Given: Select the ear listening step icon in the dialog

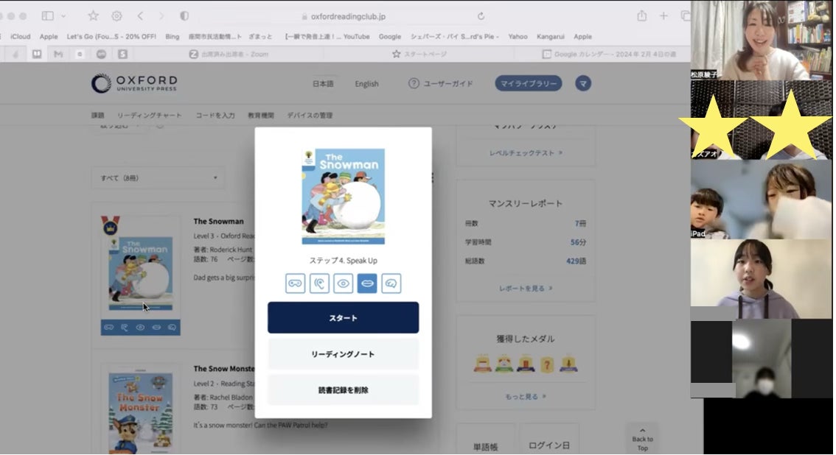Looking at the screenshot, I should 318,283.
